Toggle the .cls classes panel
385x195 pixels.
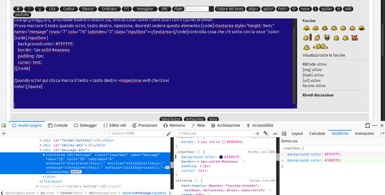point(274,133)
